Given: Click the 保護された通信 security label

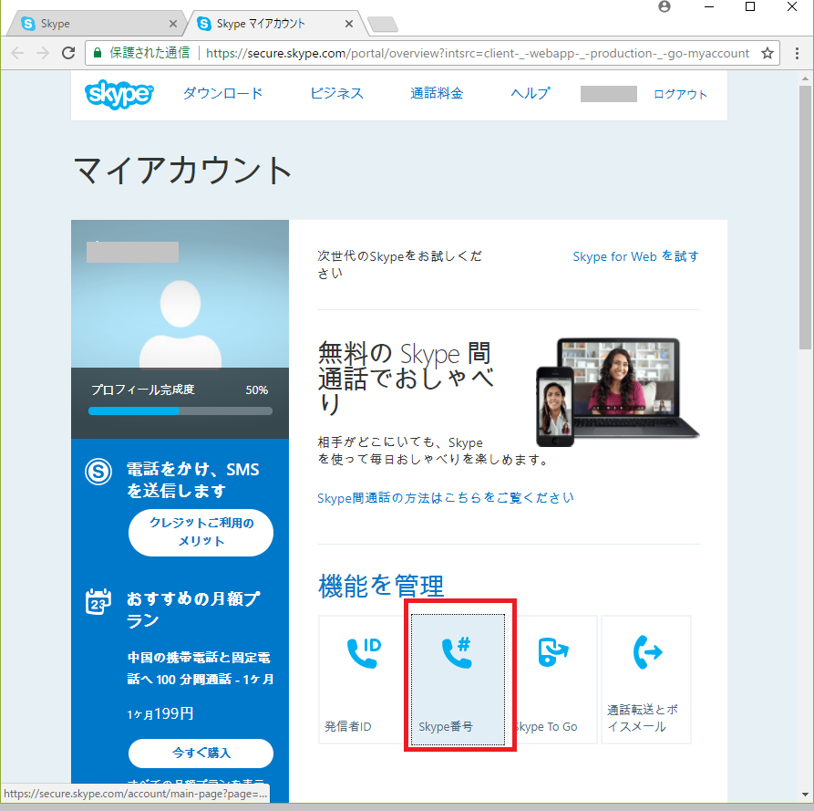Looking at the screenshot, I should [149, 53].
